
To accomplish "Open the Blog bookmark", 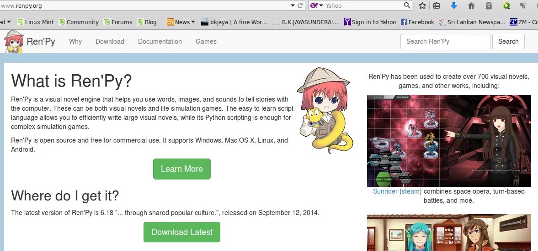I will [147, 22].
